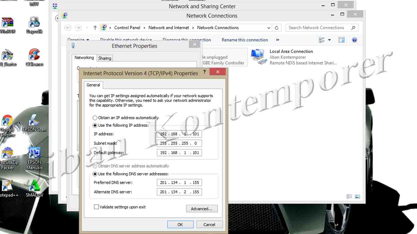Viewport: 417px width, 234px height.
Task: Open WebSiteZip Packer shortcut
Action: 7,158
